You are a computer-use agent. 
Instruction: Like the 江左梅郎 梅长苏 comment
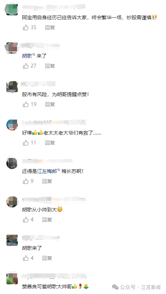(26, 181)
